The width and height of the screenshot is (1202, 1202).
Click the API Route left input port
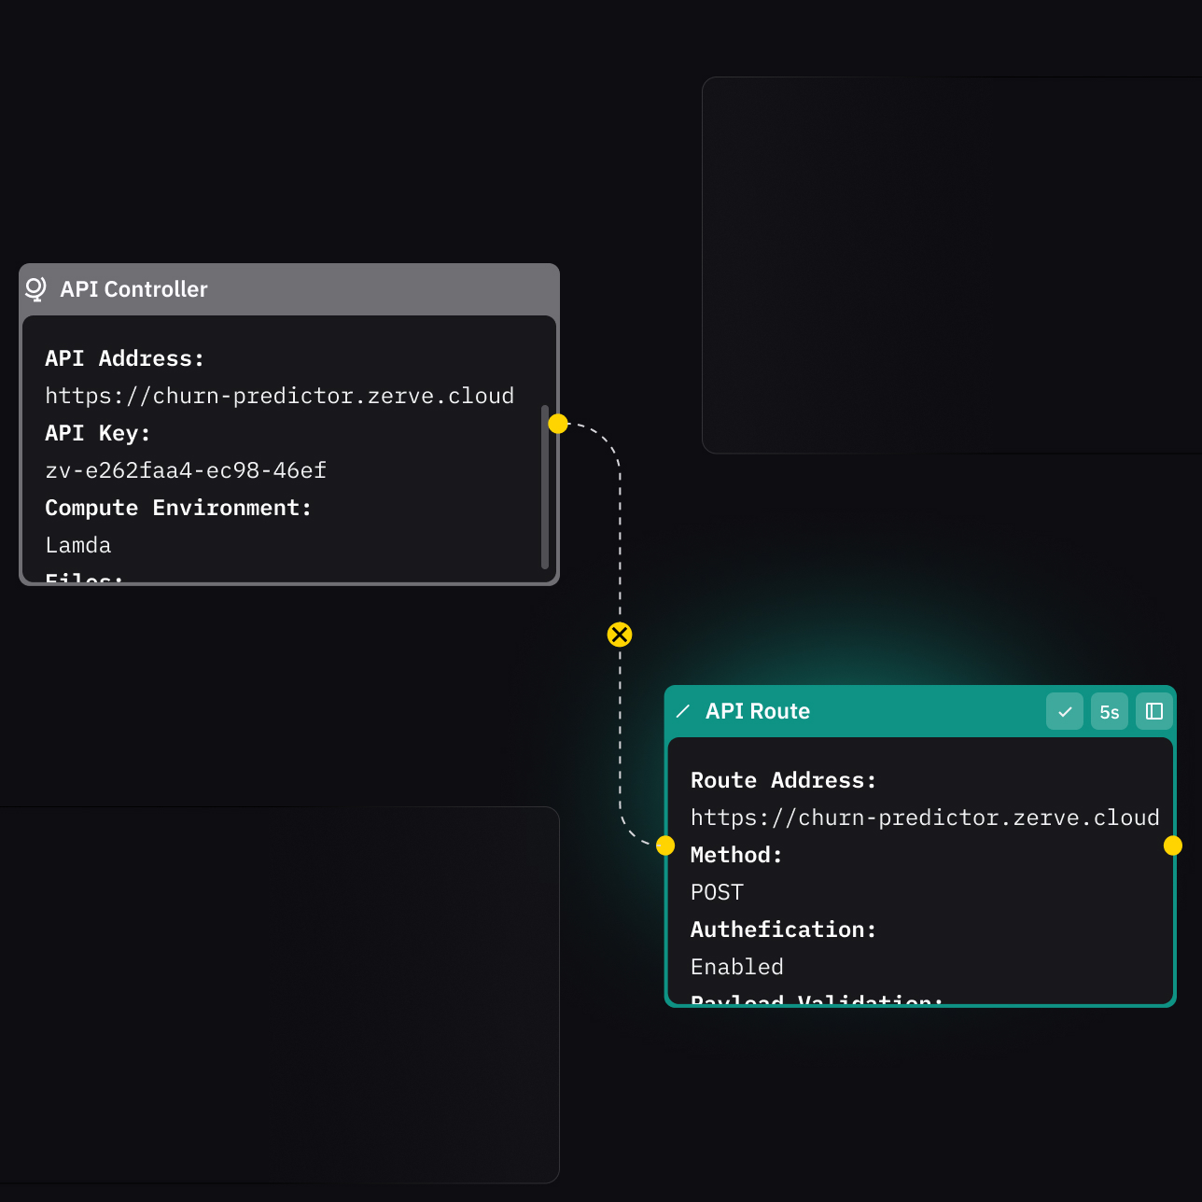(665, 846)
